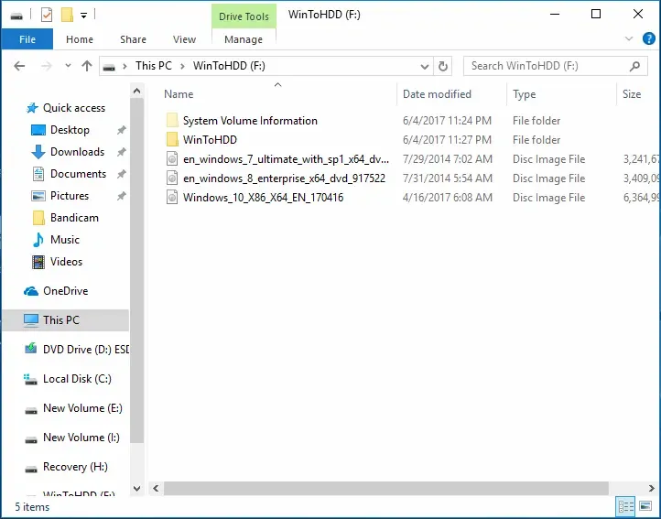
Task: Click the drive icon in the title bar
Action: tap(16, 16)
